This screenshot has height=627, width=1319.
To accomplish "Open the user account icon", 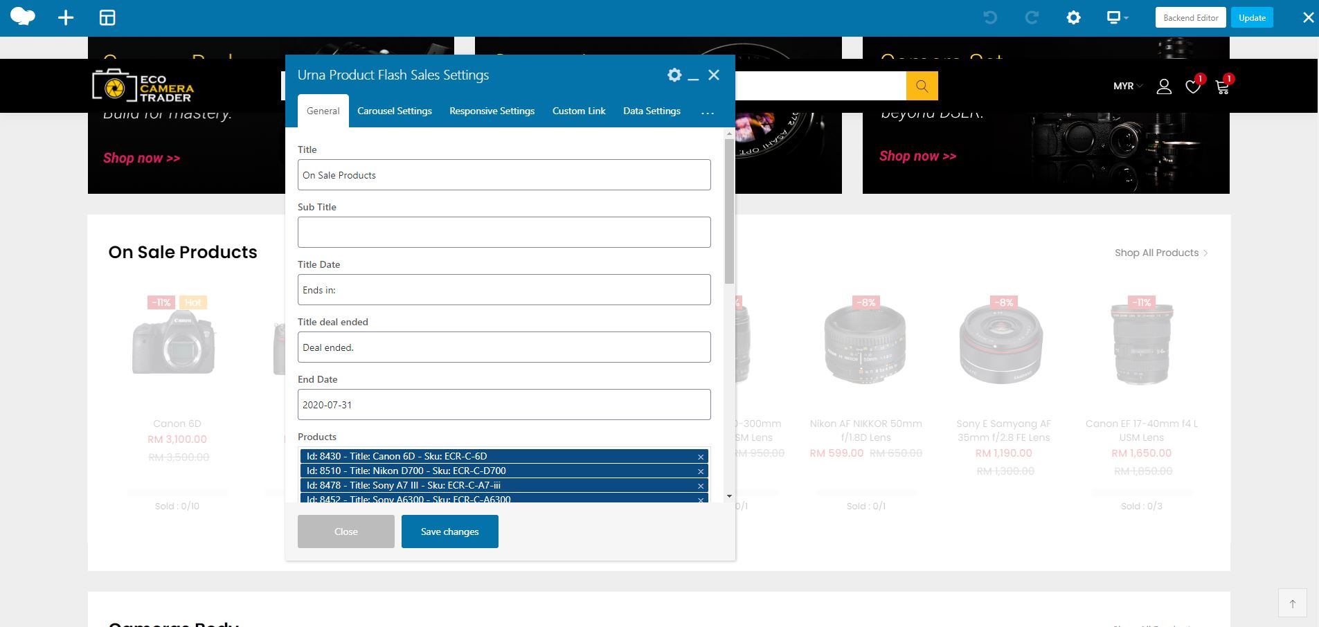I will tap(1164, 87).
